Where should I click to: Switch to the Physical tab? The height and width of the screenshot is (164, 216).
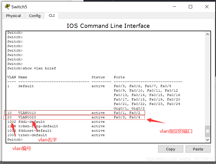tap(14, 16)
